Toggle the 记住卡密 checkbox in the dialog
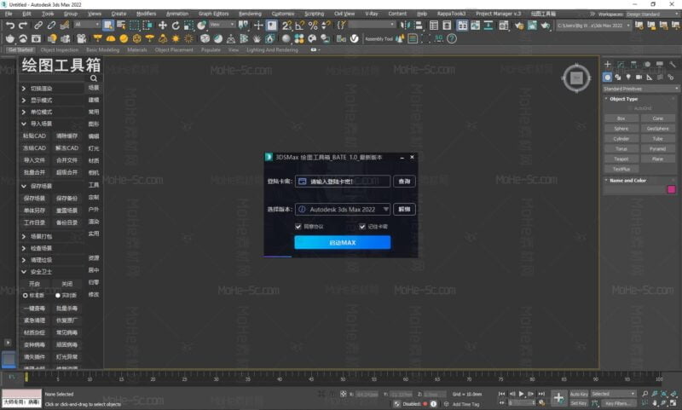The image size is (682, 410). (x=361, y=227)
